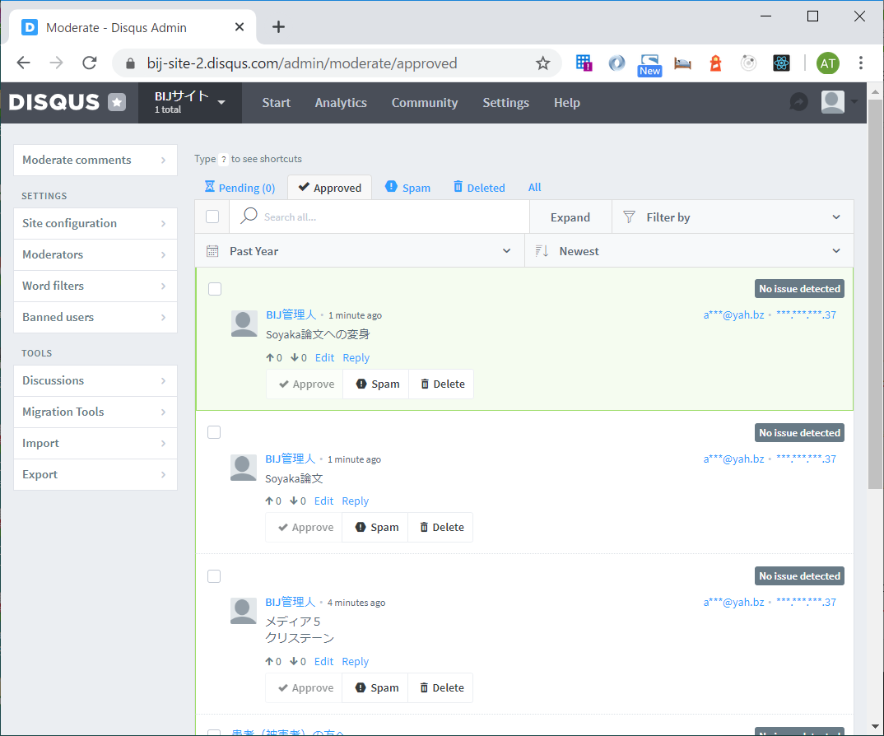This screenshot has width=884, height=736.
Task: Downvote the Soyaka論文への変身 comment
Action: point(295,357)
